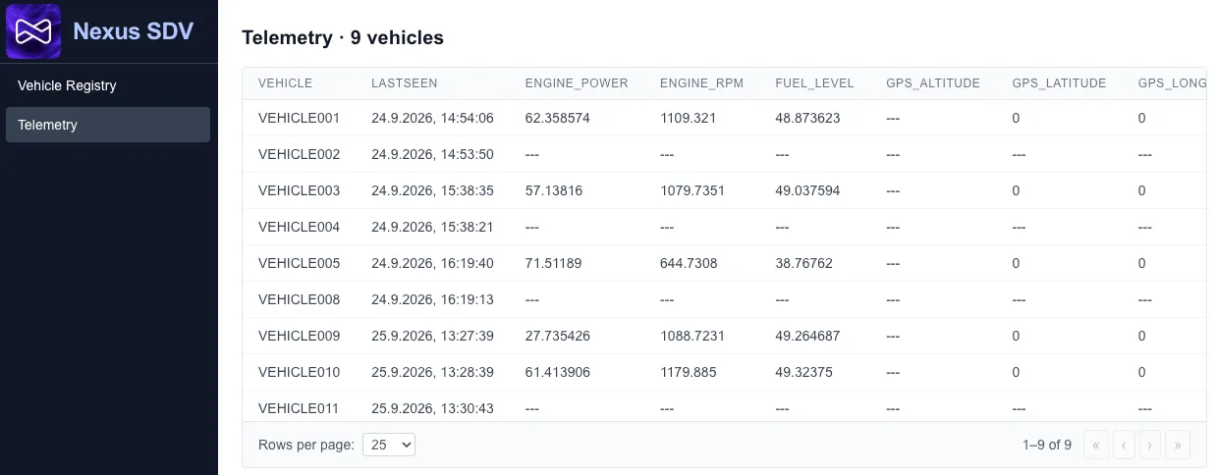Select the VEHICLE004 cell
Image resolution: width=1217 pixels, height=475 pixels.
pos(299,227)
